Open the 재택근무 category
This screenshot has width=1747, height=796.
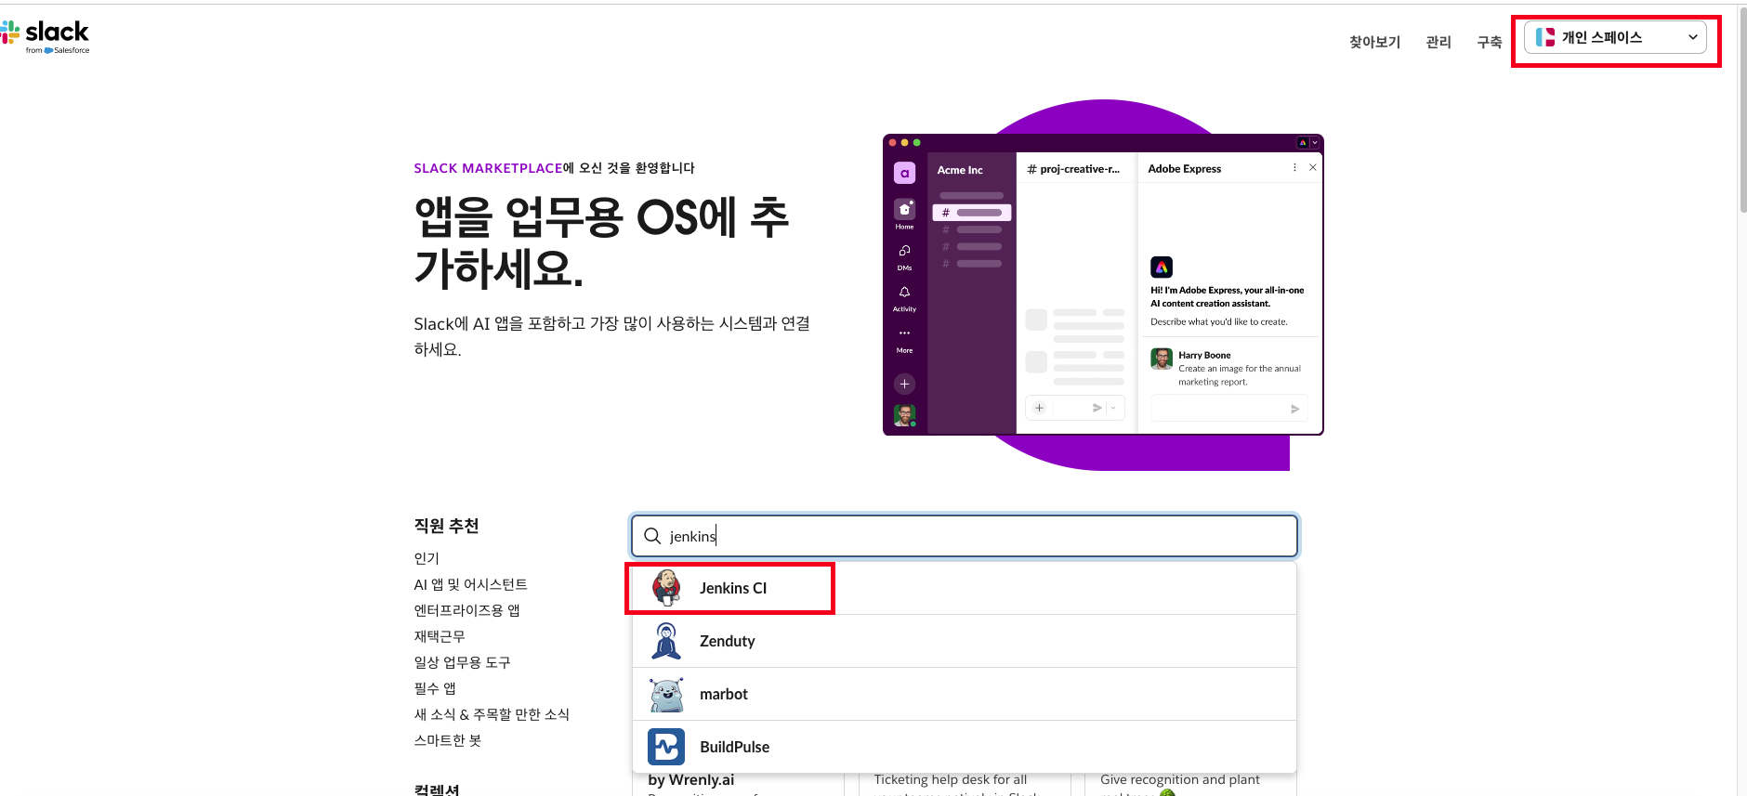click(440, 636)
